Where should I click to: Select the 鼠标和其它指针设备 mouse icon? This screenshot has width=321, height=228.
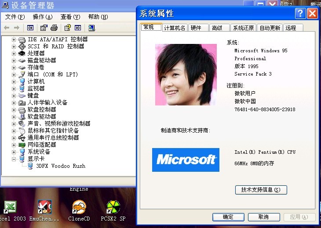tap(22, 130)
